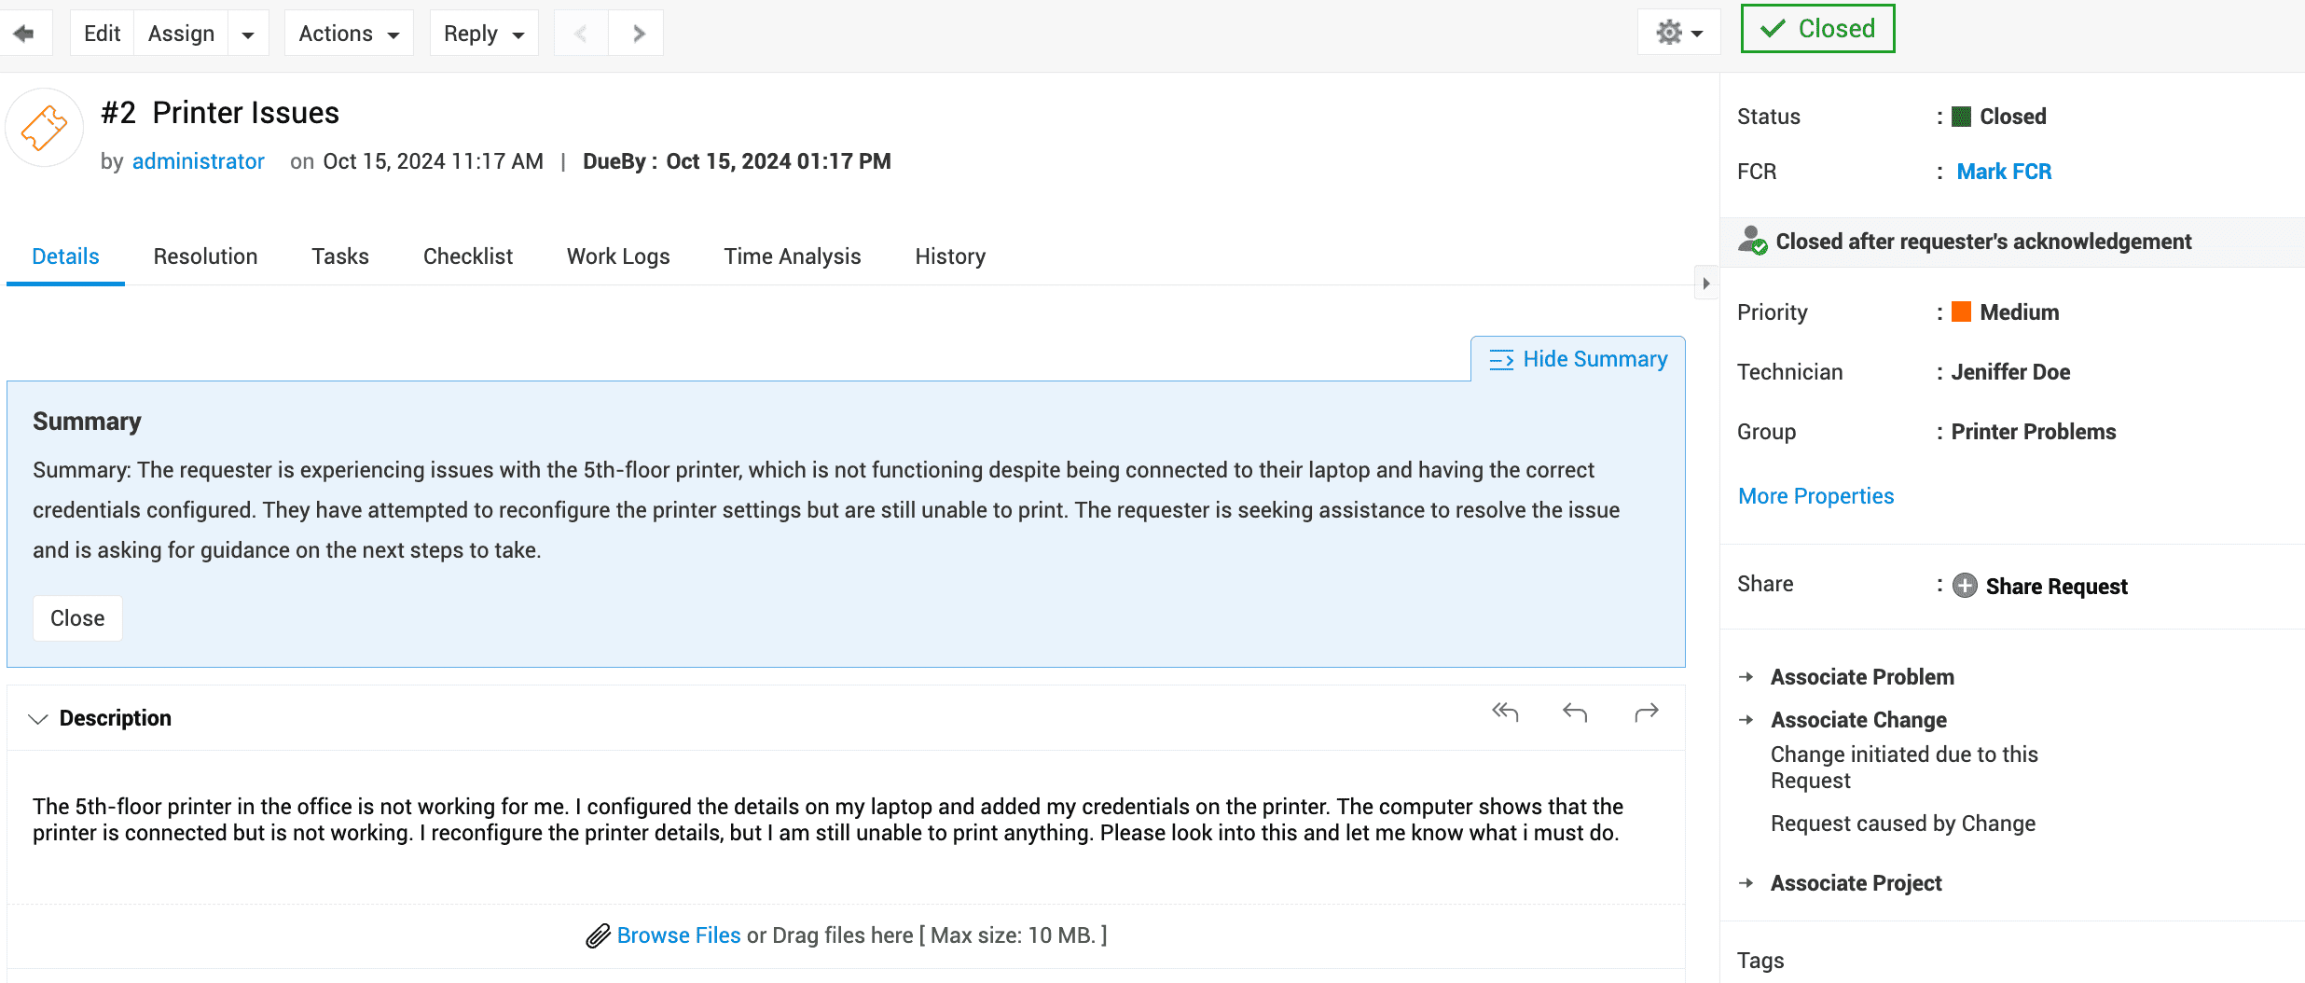Open the Reply dropdown
The height and width of the screenshot is (983, 2305).
(484, 34)
